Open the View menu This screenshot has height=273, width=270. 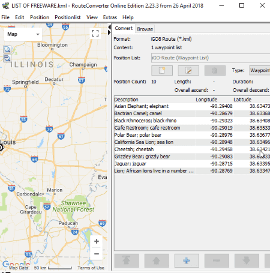(x=92, y=17)
